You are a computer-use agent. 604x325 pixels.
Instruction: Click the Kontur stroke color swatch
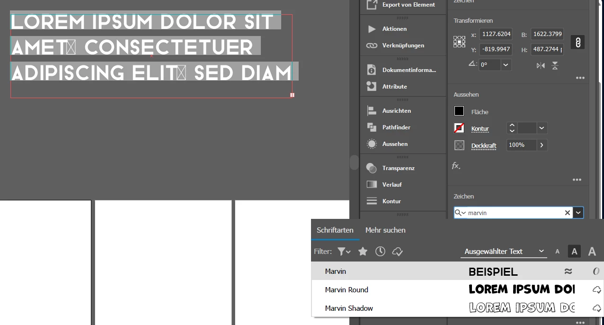coord(459,128)
